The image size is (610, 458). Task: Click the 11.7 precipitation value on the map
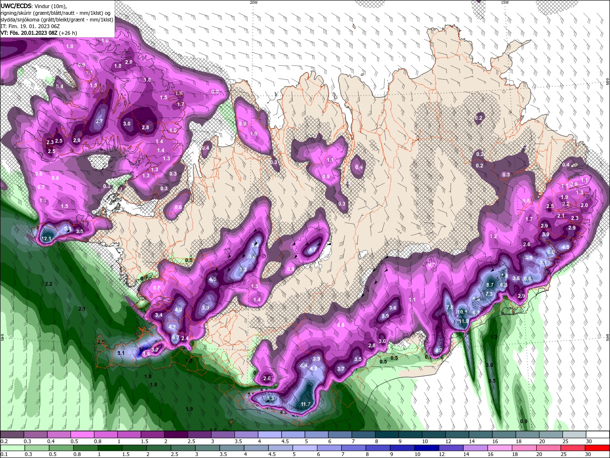click(305, 404)
